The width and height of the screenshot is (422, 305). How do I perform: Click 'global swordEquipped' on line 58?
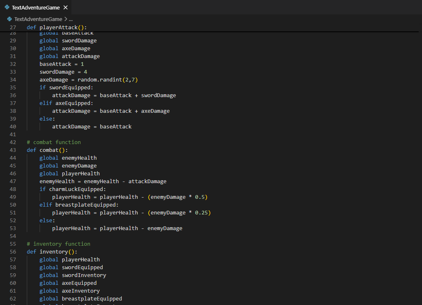71,268
